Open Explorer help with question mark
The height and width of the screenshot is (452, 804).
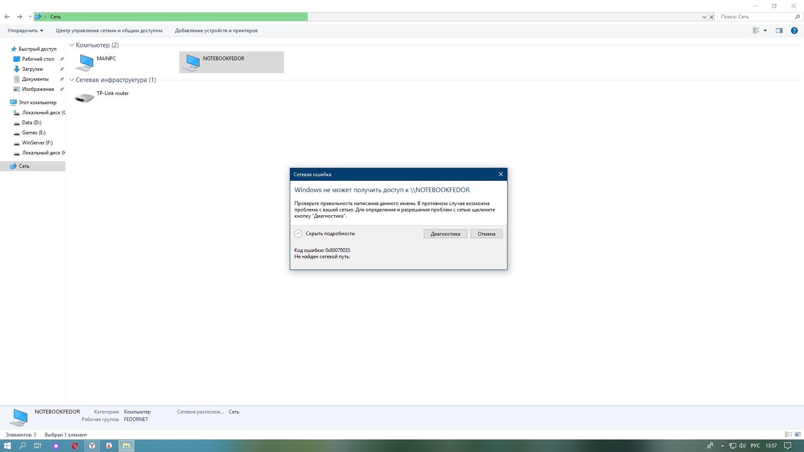pos(794,31)
